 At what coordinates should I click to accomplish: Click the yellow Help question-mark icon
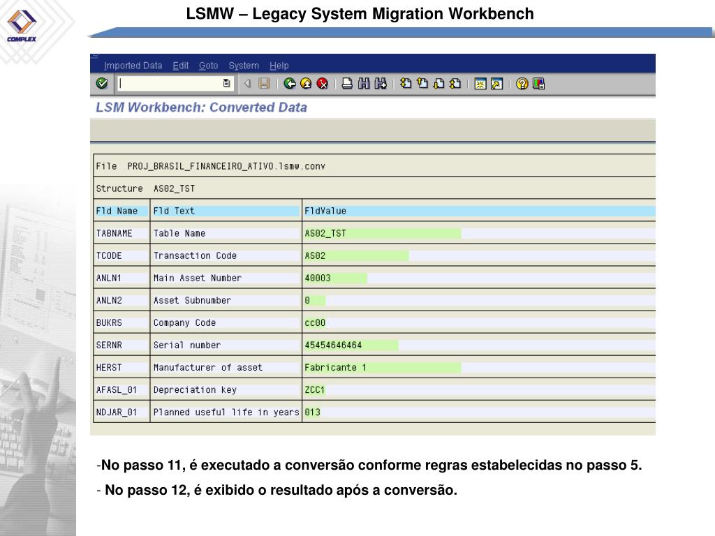point(522,84)
